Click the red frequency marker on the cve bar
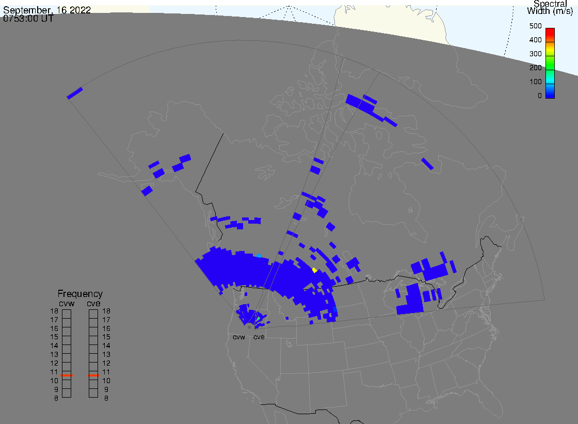This screenshot has height=424, width=578. coord(93,375)
